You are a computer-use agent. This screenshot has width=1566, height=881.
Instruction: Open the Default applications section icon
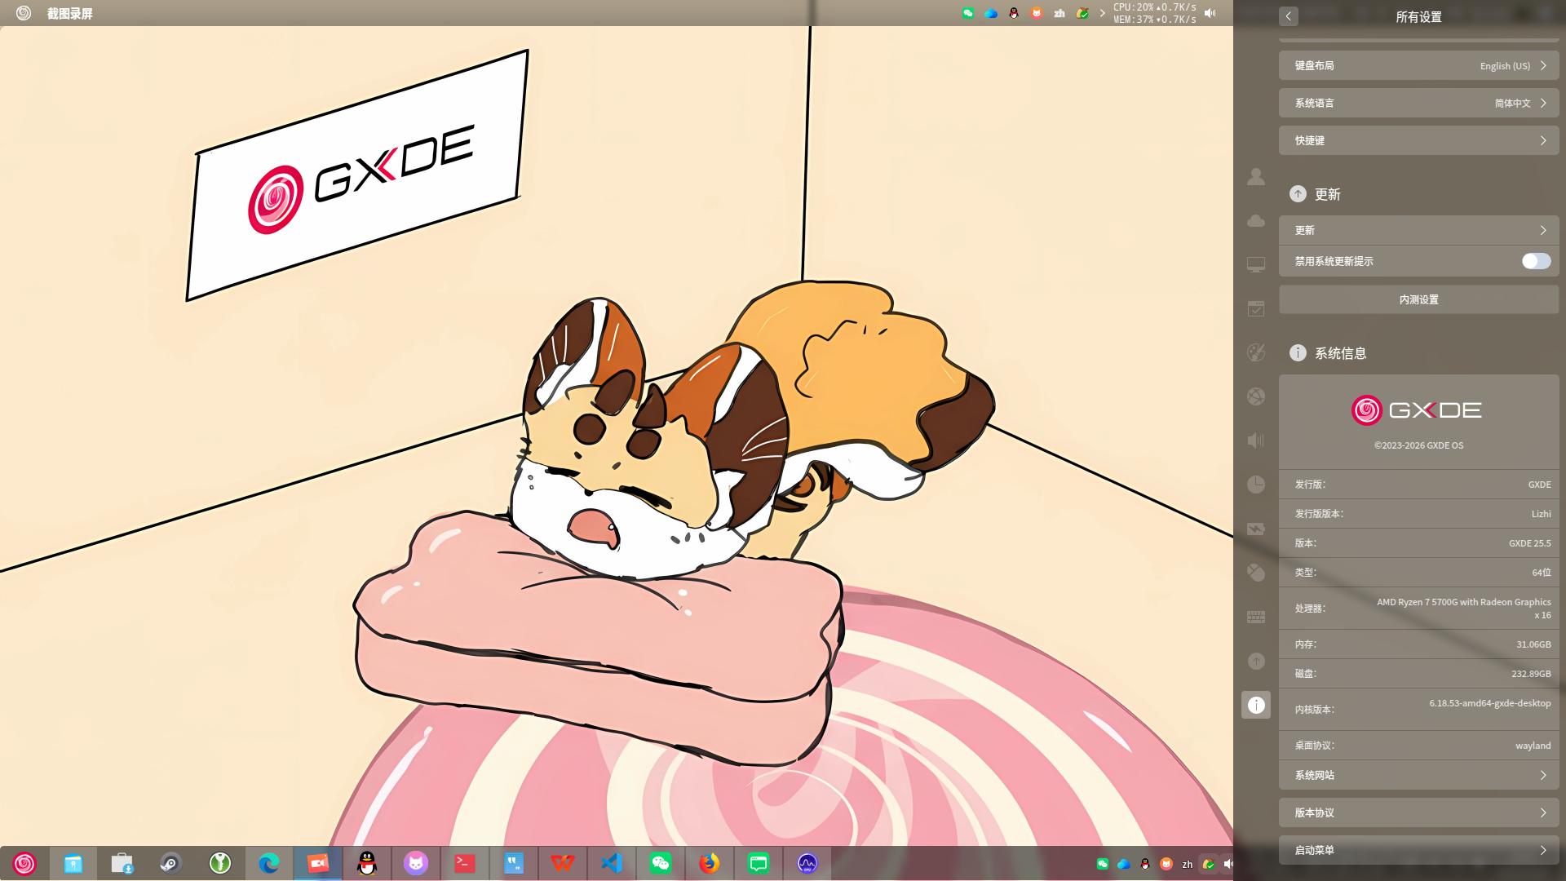tap(1256, 308)
